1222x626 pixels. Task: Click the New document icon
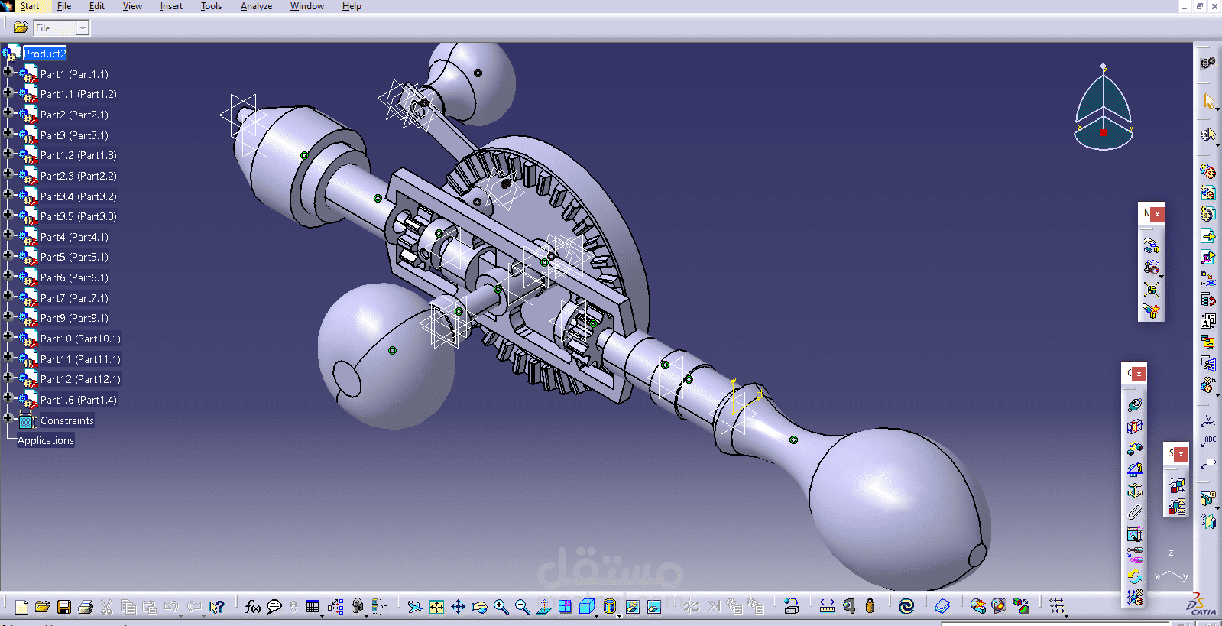[x=21, y=607]
